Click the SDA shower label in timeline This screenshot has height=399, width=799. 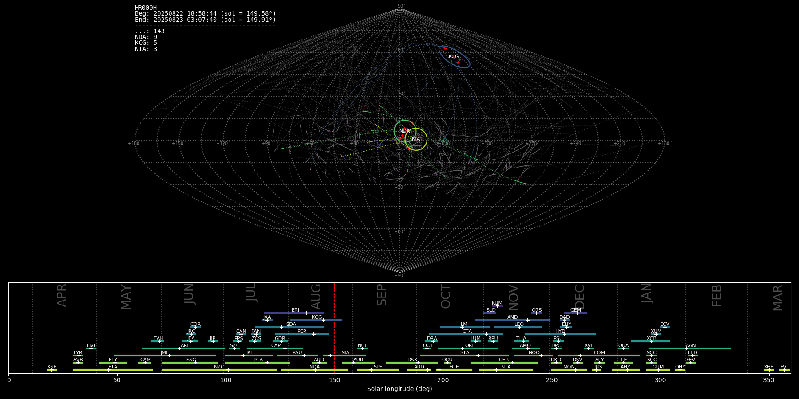[x=291, y=325]
